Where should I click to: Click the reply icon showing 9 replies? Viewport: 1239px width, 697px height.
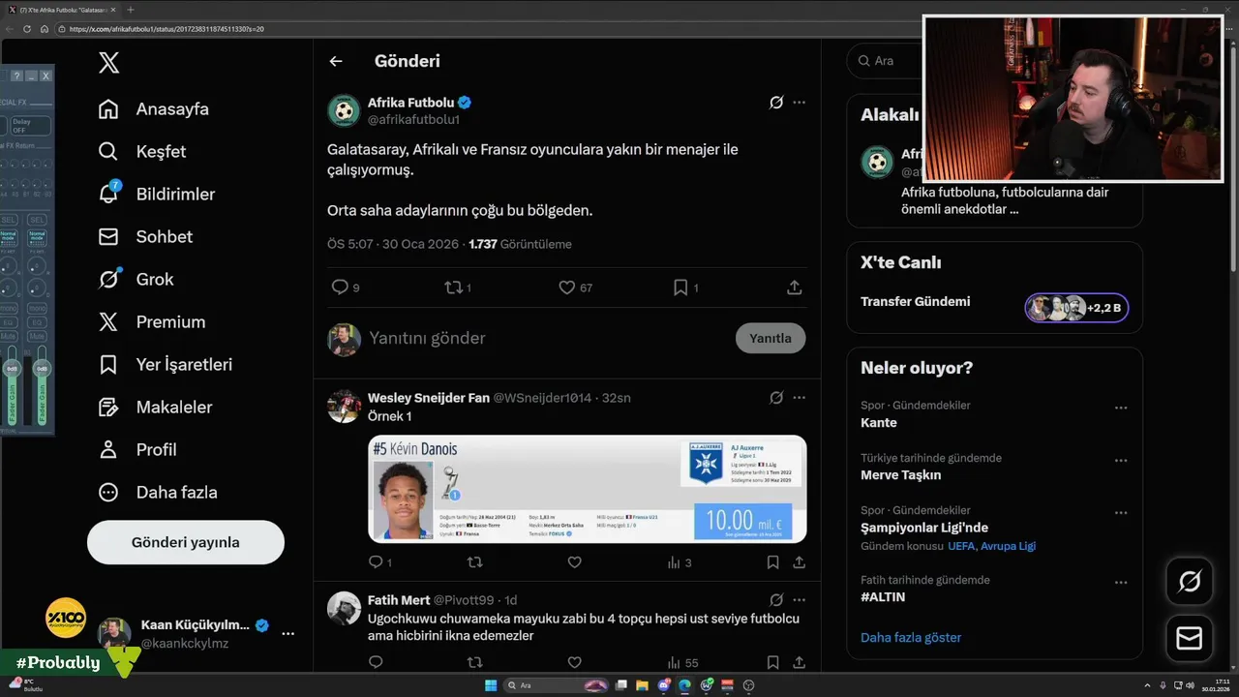click(x=340, y=288)
